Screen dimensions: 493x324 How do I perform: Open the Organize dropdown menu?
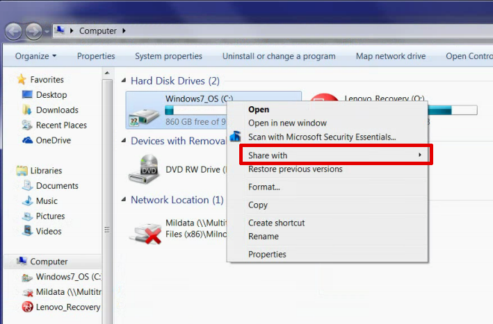click(35, 56)
